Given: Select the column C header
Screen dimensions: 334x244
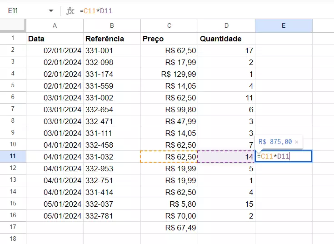Looking at the screenshot, I should tap(169, 26).
